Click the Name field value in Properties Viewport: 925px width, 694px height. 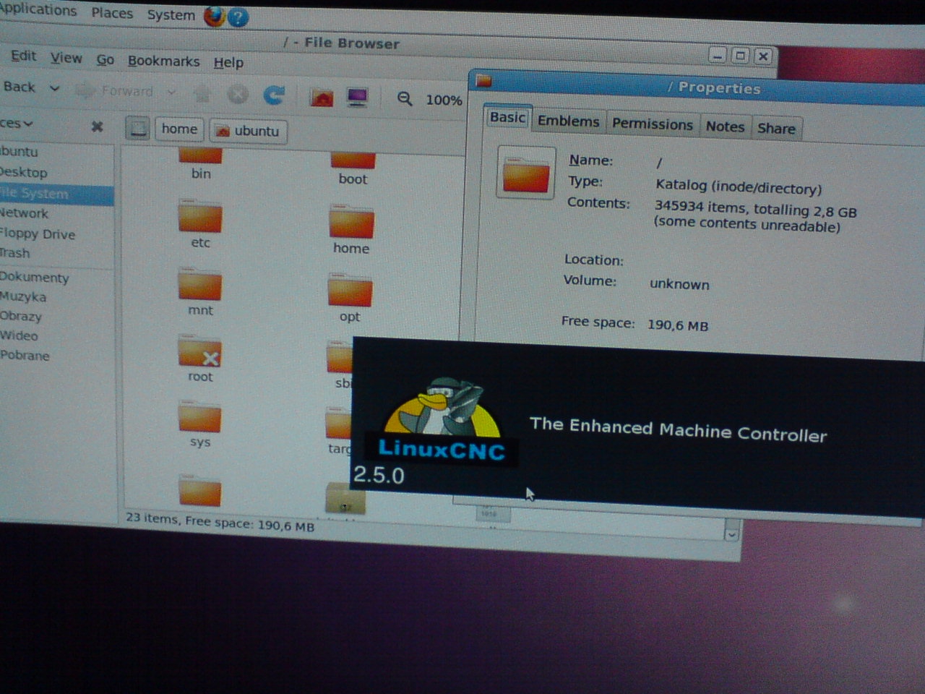coord(659,163)
